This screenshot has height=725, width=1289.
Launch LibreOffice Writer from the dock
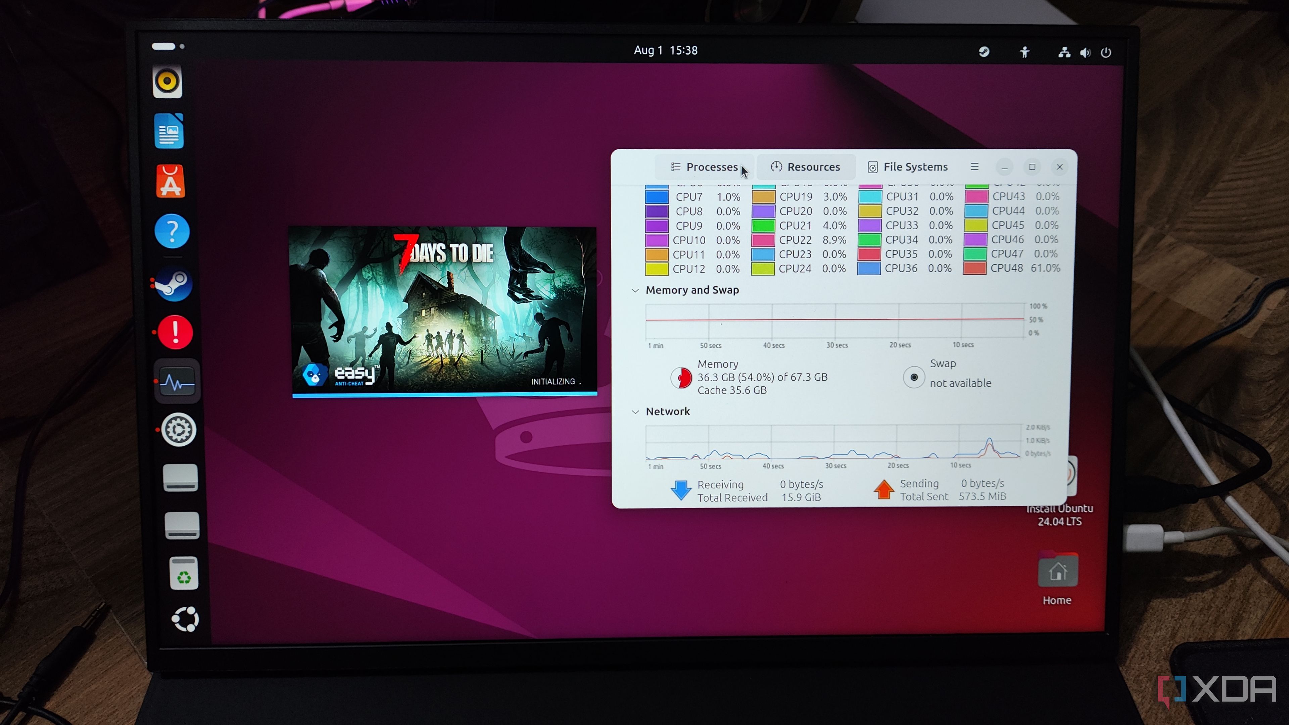pos(169,131)
